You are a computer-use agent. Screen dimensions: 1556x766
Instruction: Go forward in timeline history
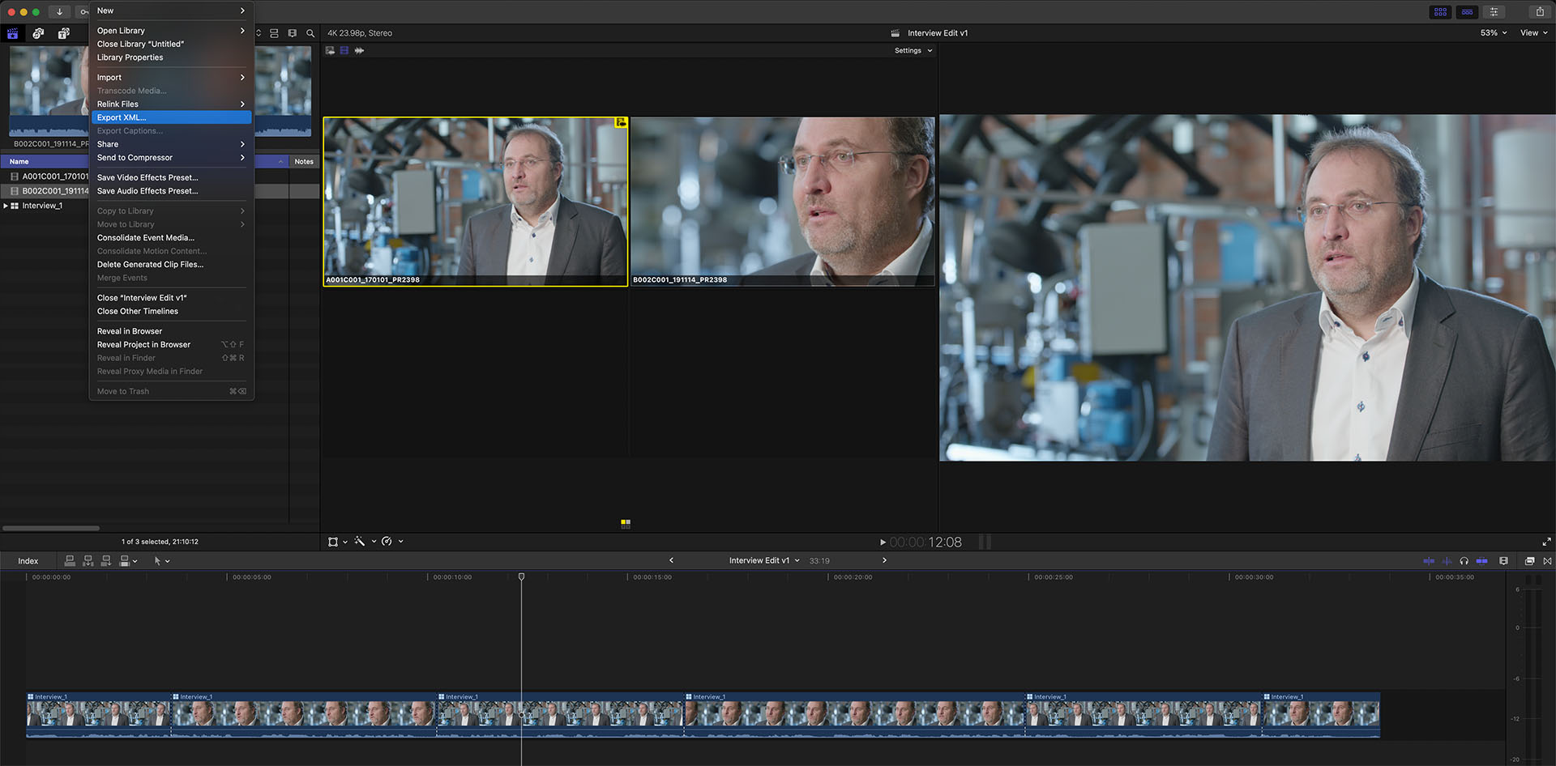coord(884,560)
